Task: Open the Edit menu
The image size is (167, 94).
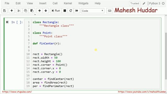Action: [x=18, y=3]
